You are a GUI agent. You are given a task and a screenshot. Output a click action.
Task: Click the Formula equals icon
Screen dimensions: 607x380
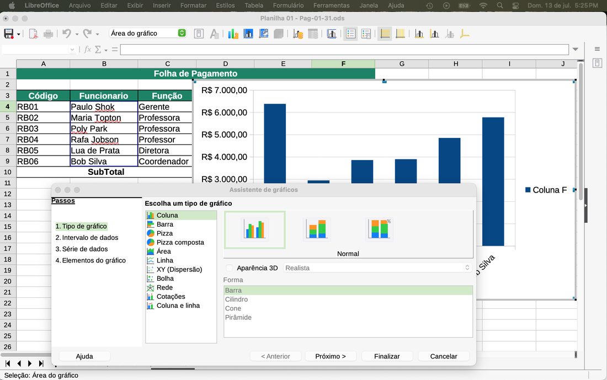(x=115, y=50)
